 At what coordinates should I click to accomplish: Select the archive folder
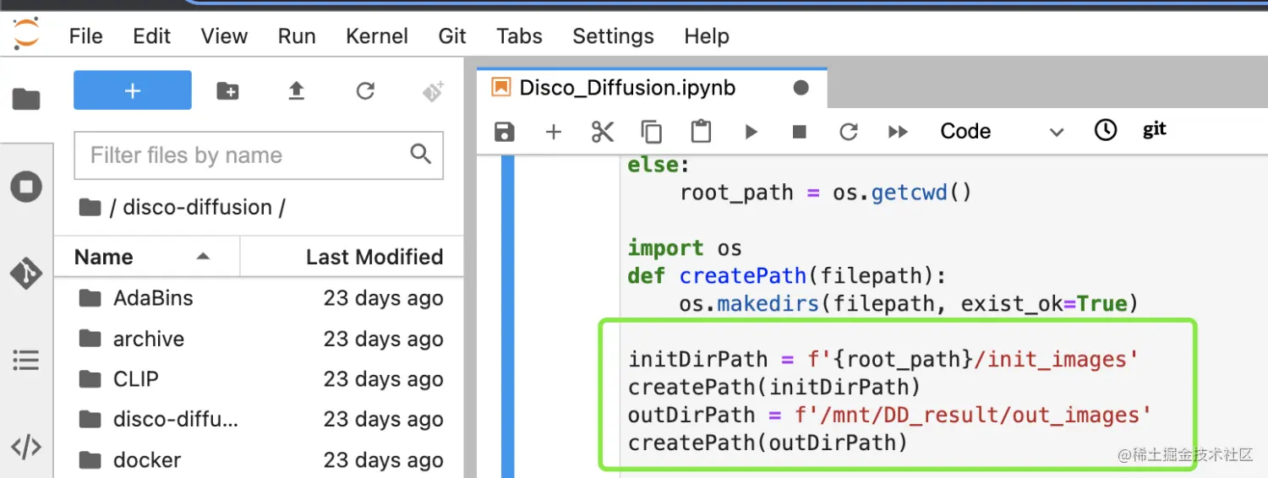click(x=259, y=339)
